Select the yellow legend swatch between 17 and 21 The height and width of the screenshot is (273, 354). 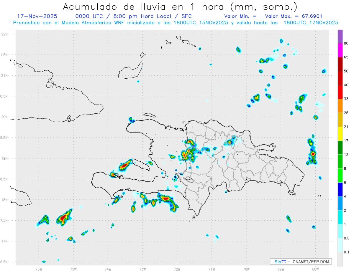pyautogui.click(x=340, y=134)
